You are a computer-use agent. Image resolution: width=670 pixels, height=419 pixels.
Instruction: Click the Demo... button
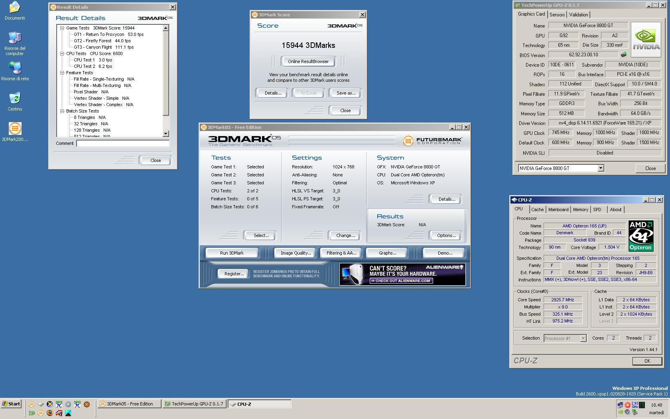click(x=445, y=253)
